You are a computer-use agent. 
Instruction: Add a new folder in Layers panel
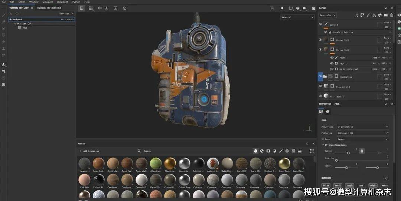386,15
